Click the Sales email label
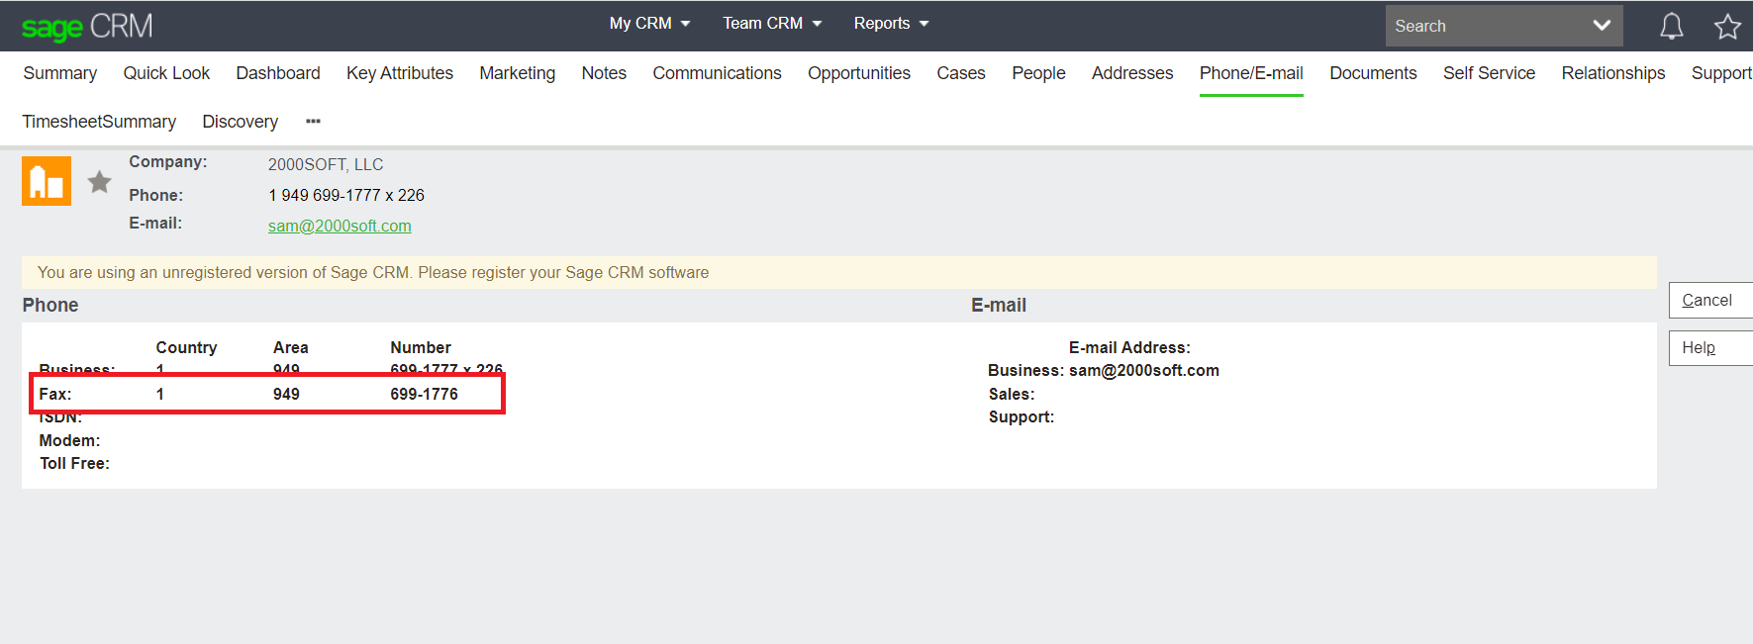The width and height of the screenshot is (1753, 644). coord(1012,394)
